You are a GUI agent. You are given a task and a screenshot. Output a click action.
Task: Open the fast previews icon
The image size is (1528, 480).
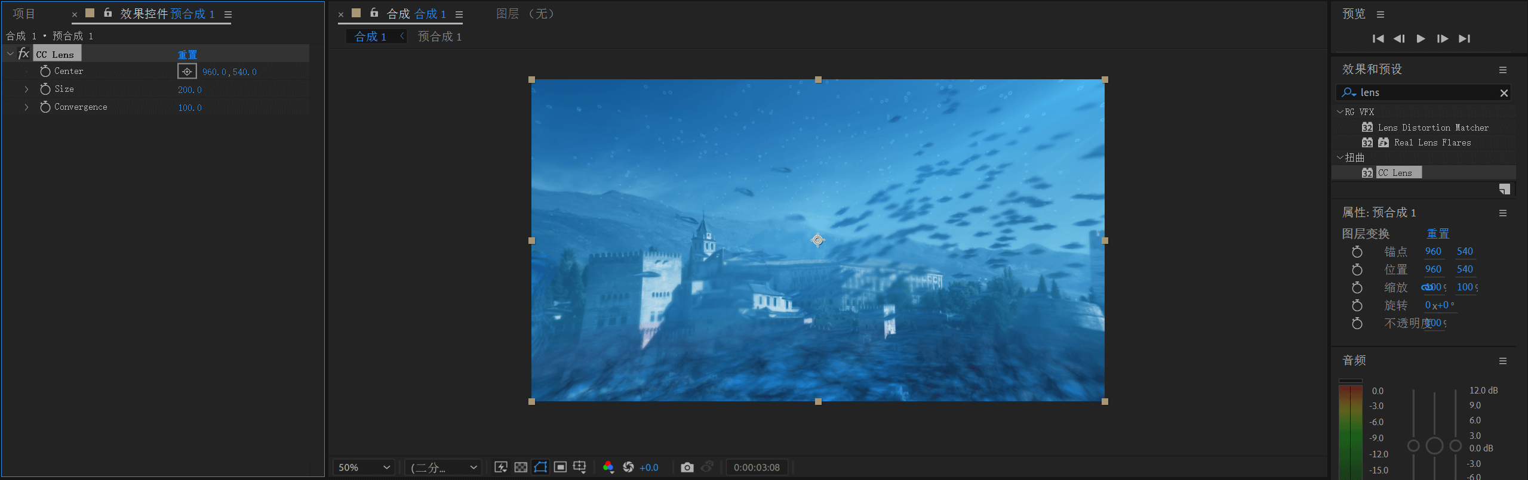(501, 467)
